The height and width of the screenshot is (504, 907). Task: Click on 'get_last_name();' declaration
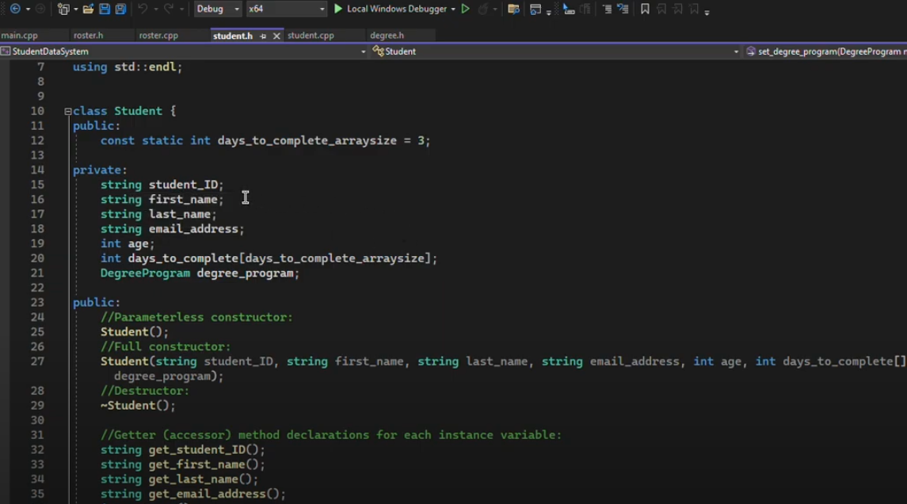tap(203, 479)
